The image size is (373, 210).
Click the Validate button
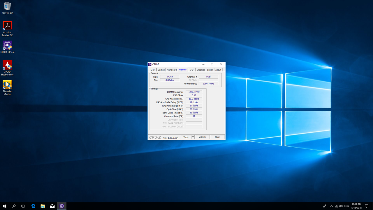tap(203, 137)
